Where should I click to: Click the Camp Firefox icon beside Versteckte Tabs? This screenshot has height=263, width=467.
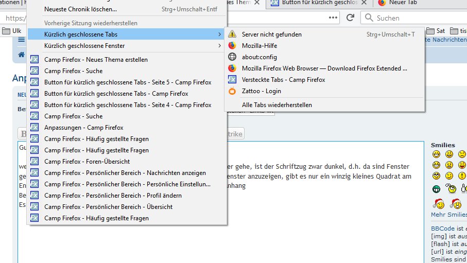point(232,80)
